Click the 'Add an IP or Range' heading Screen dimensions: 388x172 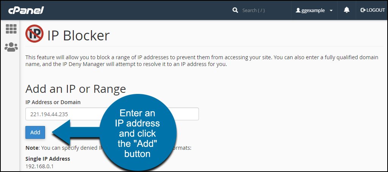coord(75,89)
